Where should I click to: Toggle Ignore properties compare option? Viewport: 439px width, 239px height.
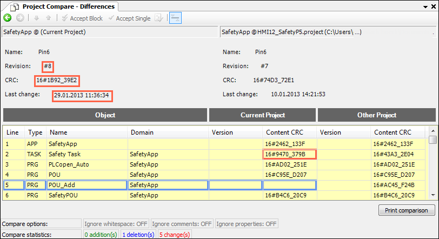[x=247, y=224]
